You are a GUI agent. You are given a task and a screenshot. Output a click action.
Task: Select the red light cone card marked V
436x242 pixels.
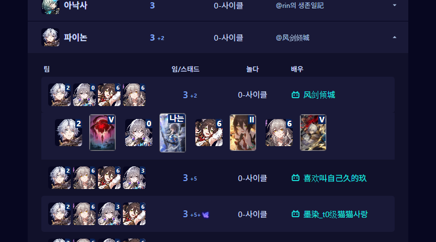coord(102,133)
